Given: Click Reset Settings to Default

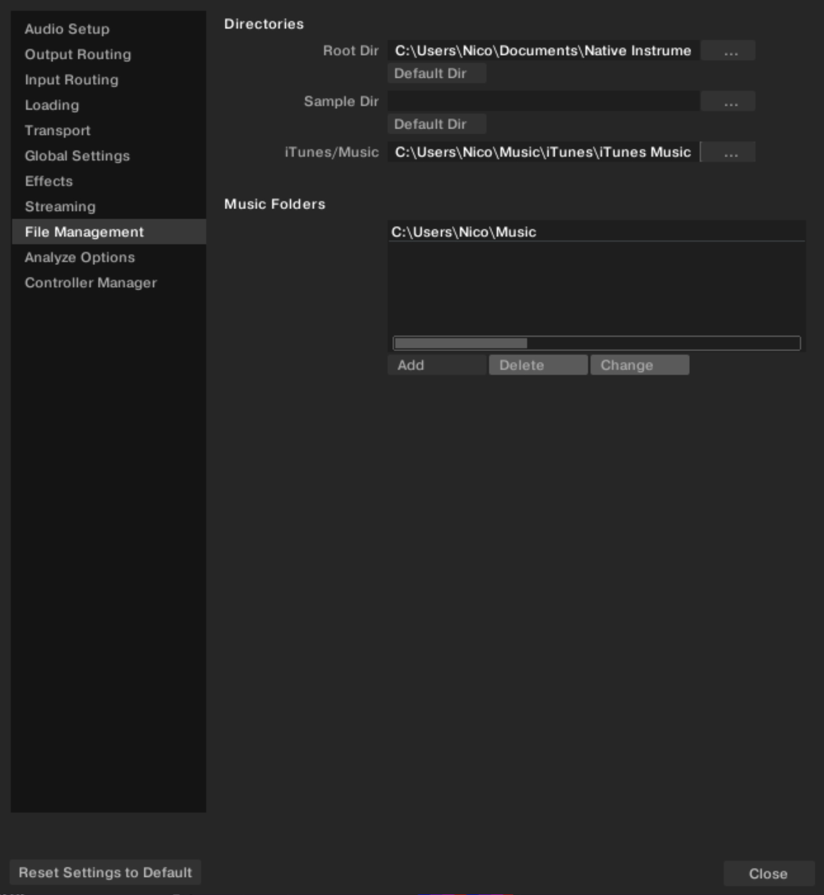Looking at the screenshot, I should pyautogui.click(x=105, y=872).
